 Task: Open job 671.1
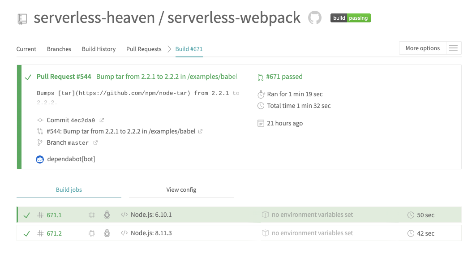(54, 215)
